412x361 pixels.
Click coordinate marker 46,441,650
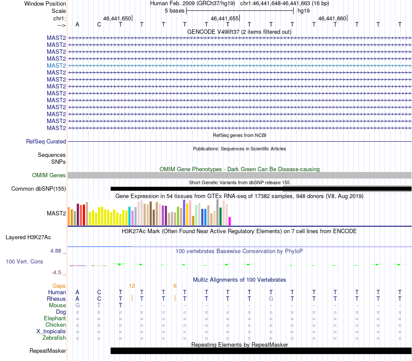[117, 18]
